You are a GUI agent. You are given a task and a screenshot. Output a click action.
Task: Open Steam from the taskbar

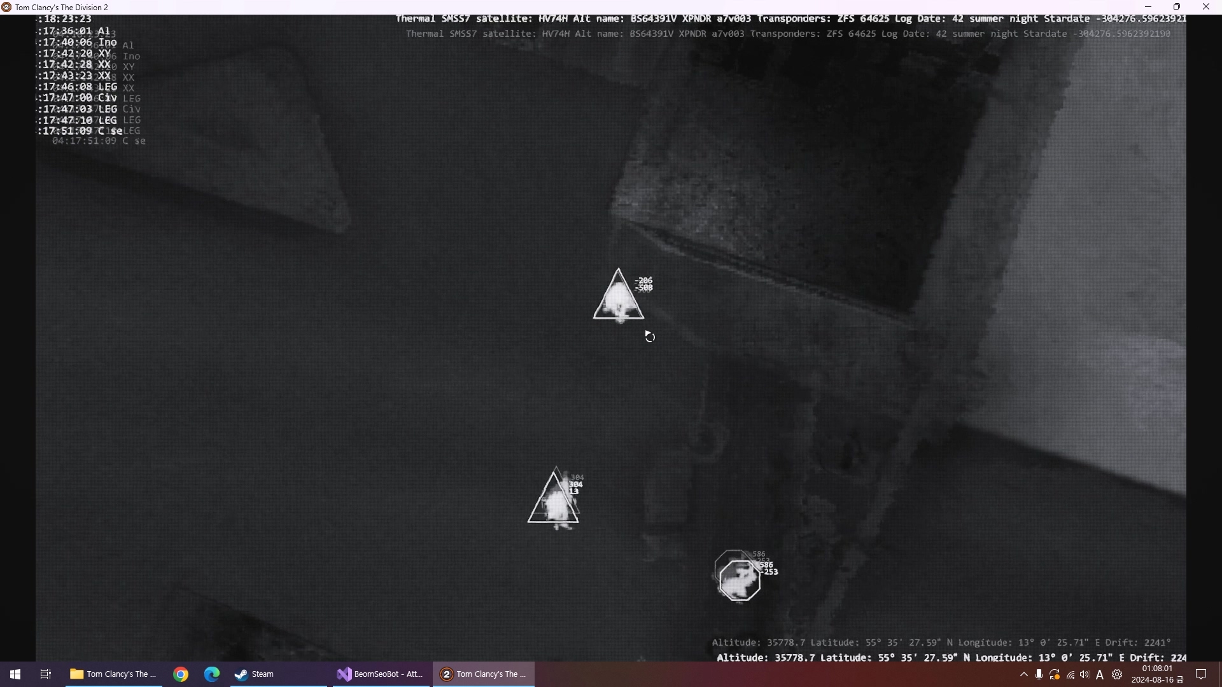click(x=255, y=674)
